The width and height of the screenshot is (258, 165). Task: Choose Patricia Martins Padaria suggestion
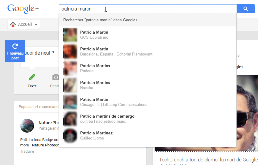click(148, 68)
